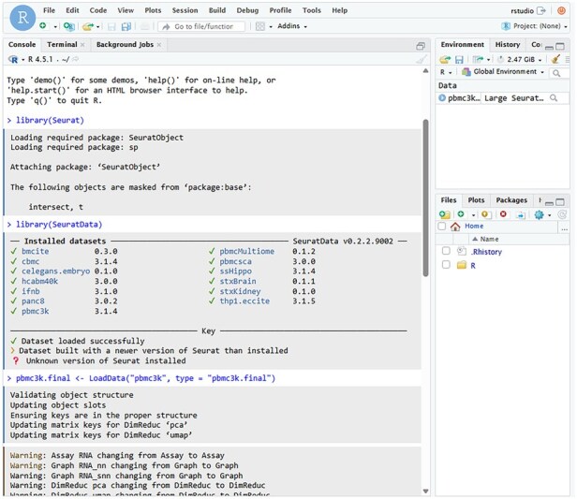
Task: Open the pbmc3k object search magnifier
Action: 553,98
